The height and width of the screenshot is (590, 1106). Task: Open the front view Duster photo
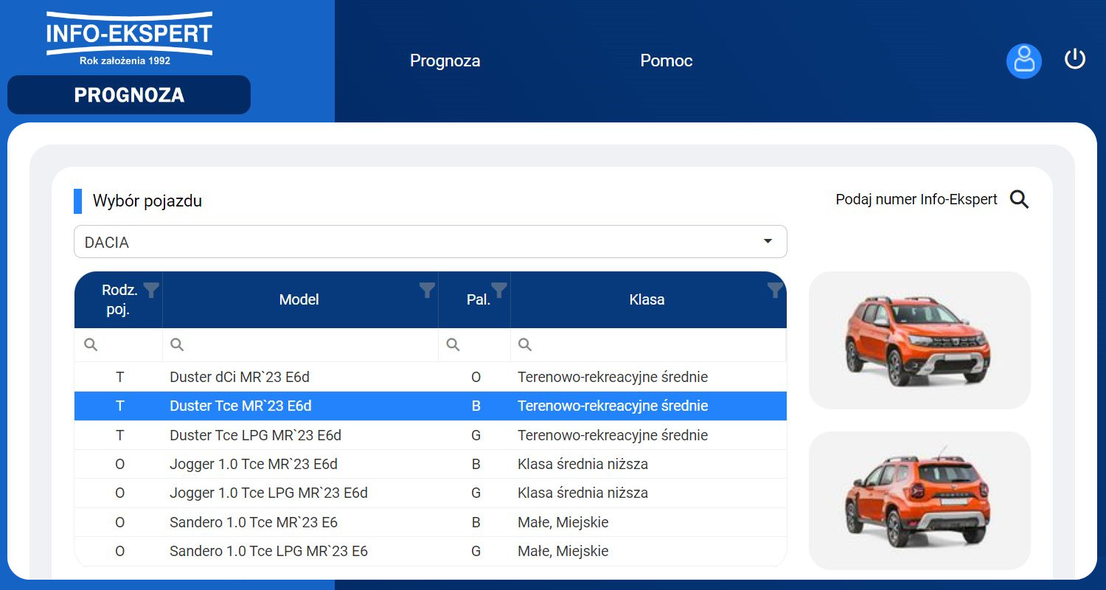tap(919, 340)
